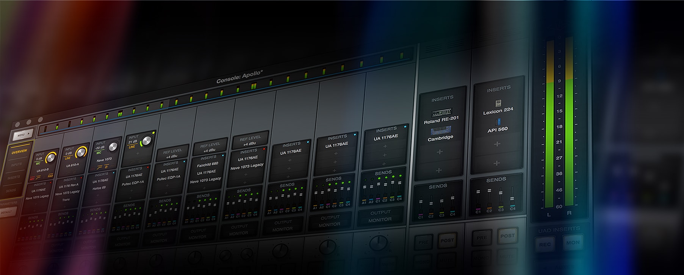
Task: Adjust the -20 dB input gain knob
Action: (x=113, y=147)
